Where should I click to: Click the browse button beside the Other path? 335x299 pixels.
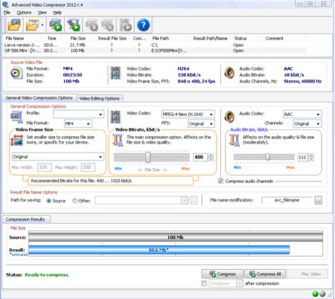[194, 201]
